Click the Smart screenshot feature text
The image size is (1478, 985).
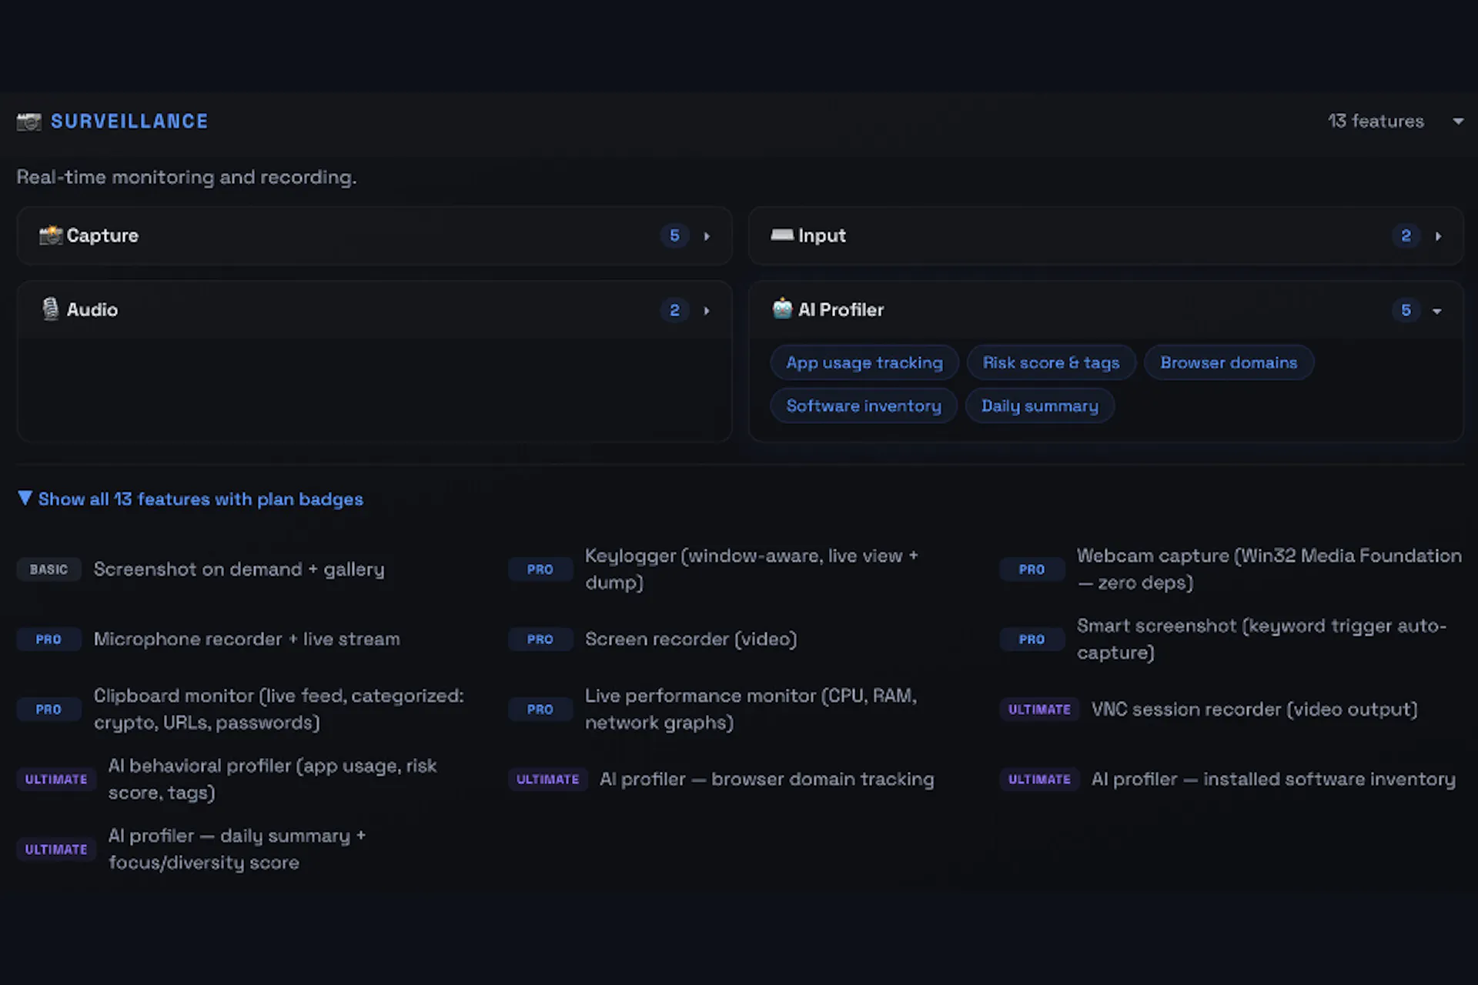coord(1261,639)
